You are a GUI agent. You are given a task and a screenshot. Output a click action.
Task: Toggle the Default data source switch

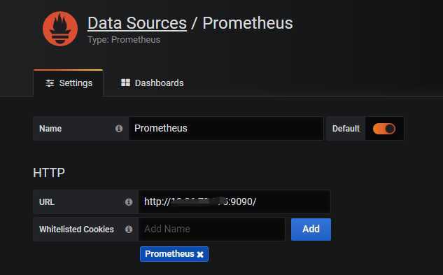coord(384,129)
